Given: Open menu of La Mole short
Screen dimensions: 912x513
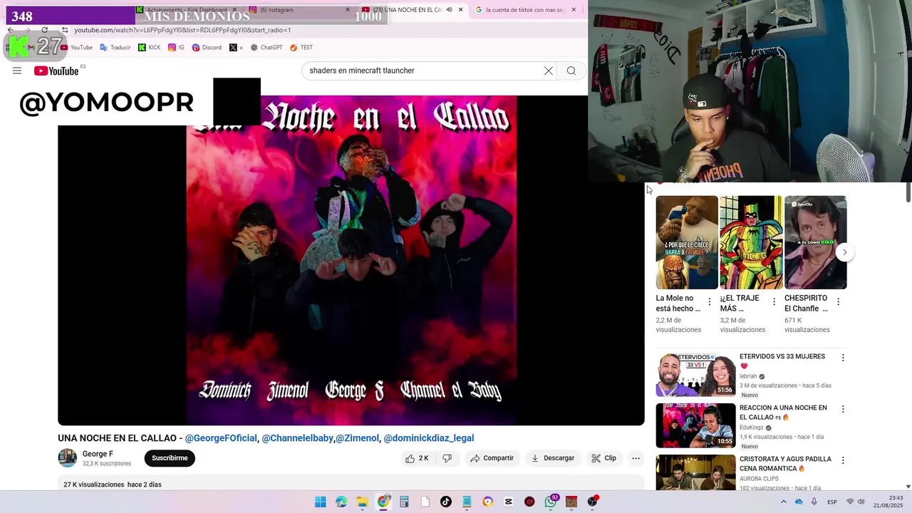Looking at the screenshot, I should (x=709, y=301).
